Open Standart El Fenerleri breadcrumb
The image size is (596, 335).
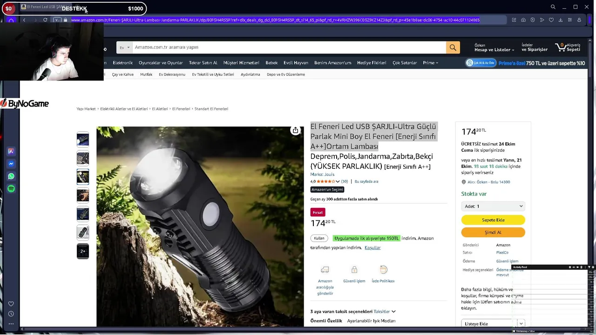click(211, 109)
